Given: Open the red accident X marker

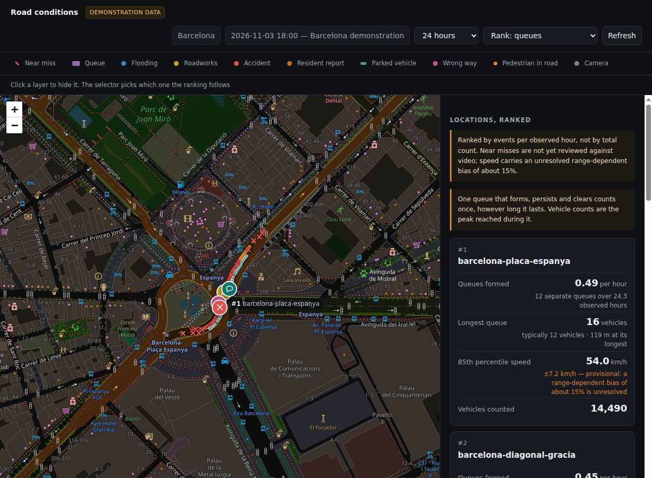Looking at the screenshot, I should 219,308.
